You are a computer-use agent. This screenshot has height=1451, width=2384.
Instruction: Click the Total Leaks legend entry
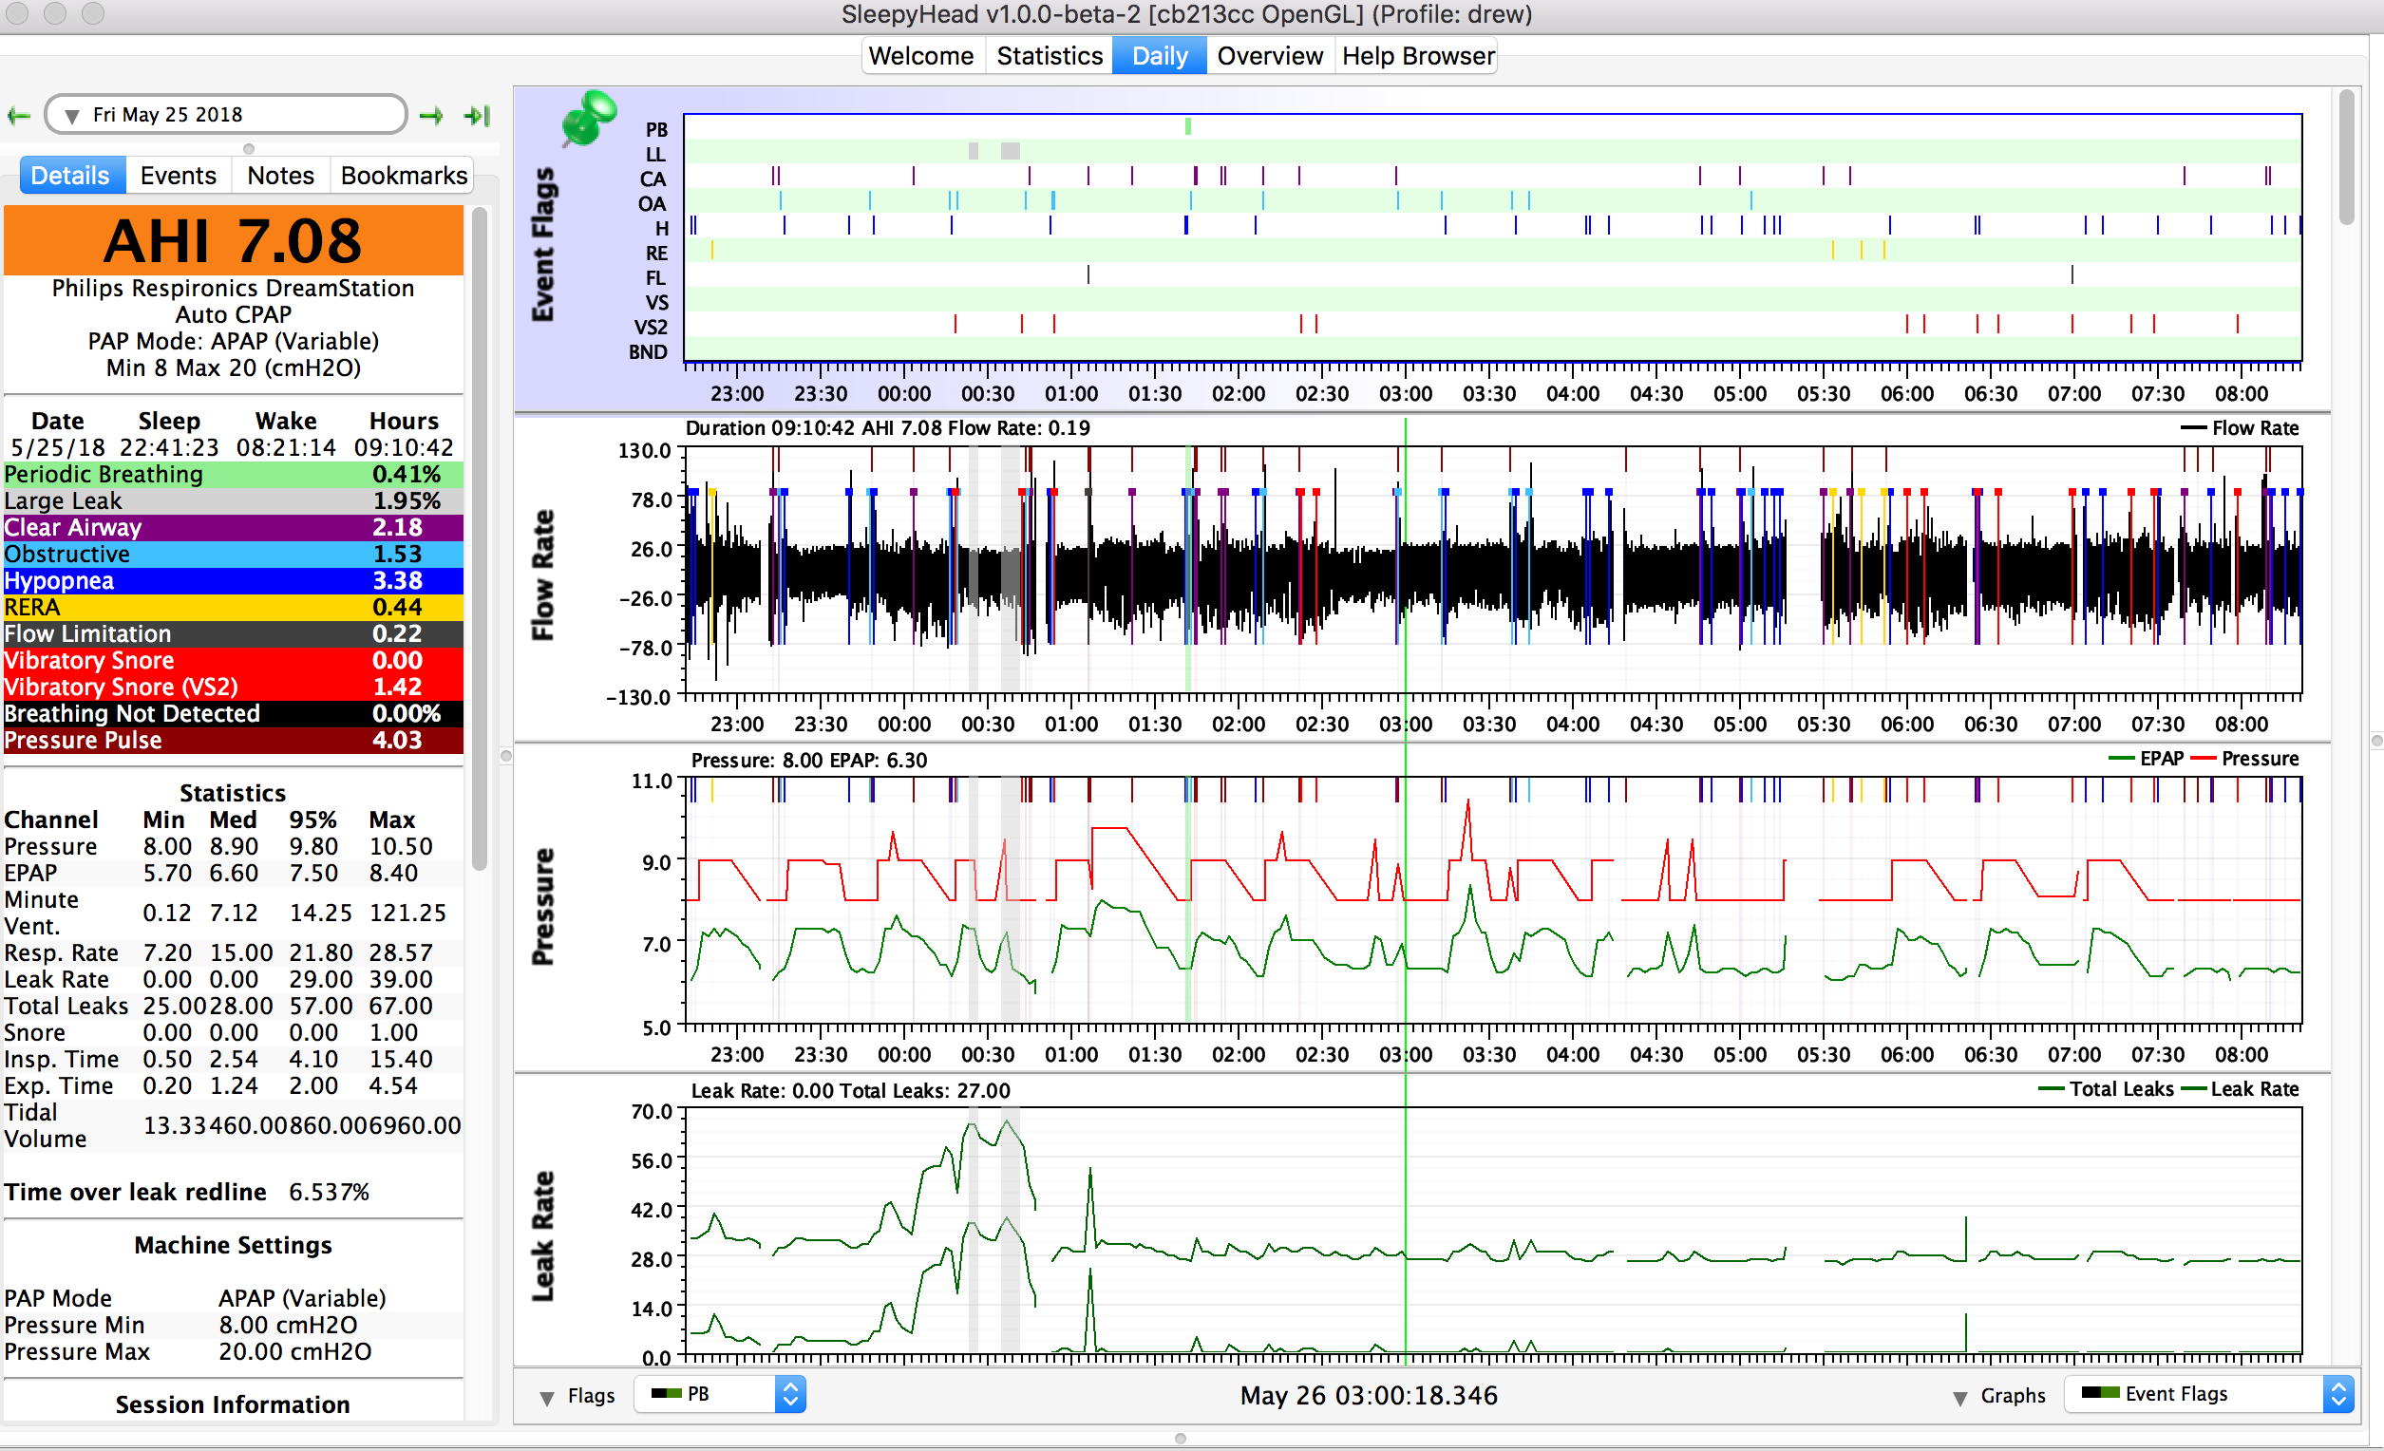pyautogui.click(x=2106, y=1089)
